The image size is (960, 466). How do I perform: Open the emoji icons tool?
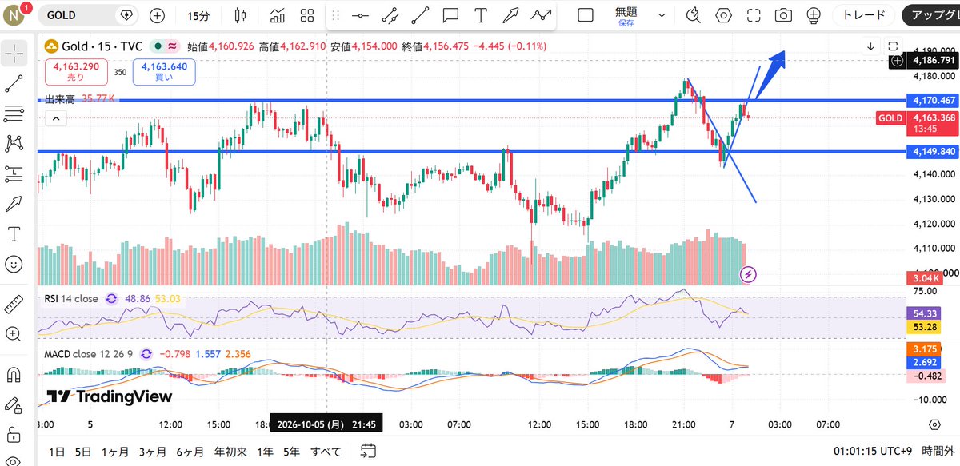pyautogui.click(x=14, y=264)
